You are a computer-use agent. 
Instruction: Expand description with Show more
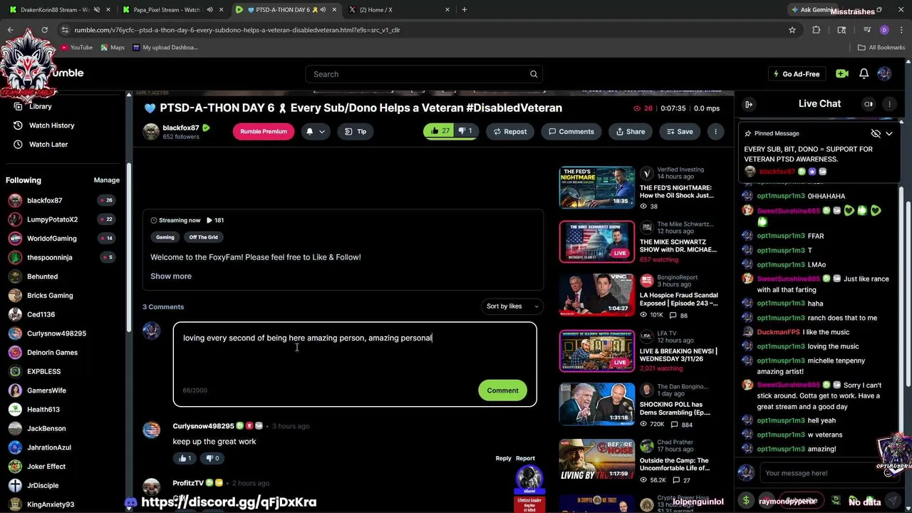[171, 276]
